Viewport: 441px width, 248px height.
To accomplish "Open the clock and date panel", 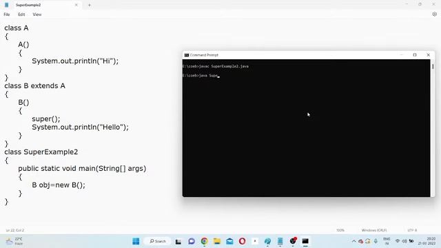I will (427, 241).
